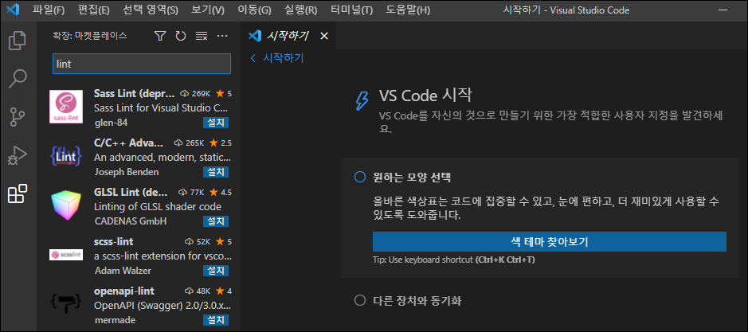Open the 파일(F) menu
Screen dimensions: 748x332
[x=49, y=10]
